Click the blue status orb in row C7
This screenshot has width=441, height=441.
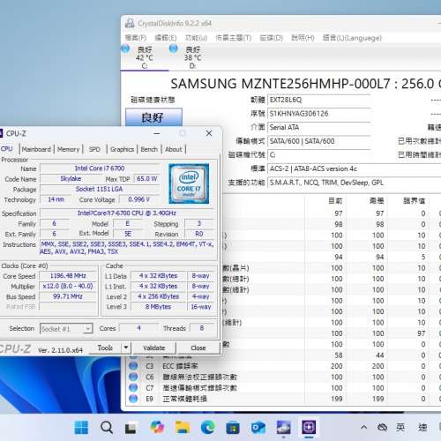tap(133, 387)
